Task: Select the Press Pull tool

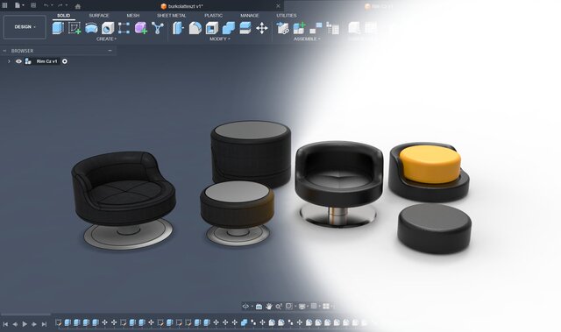Action: (x=178, y=28)
